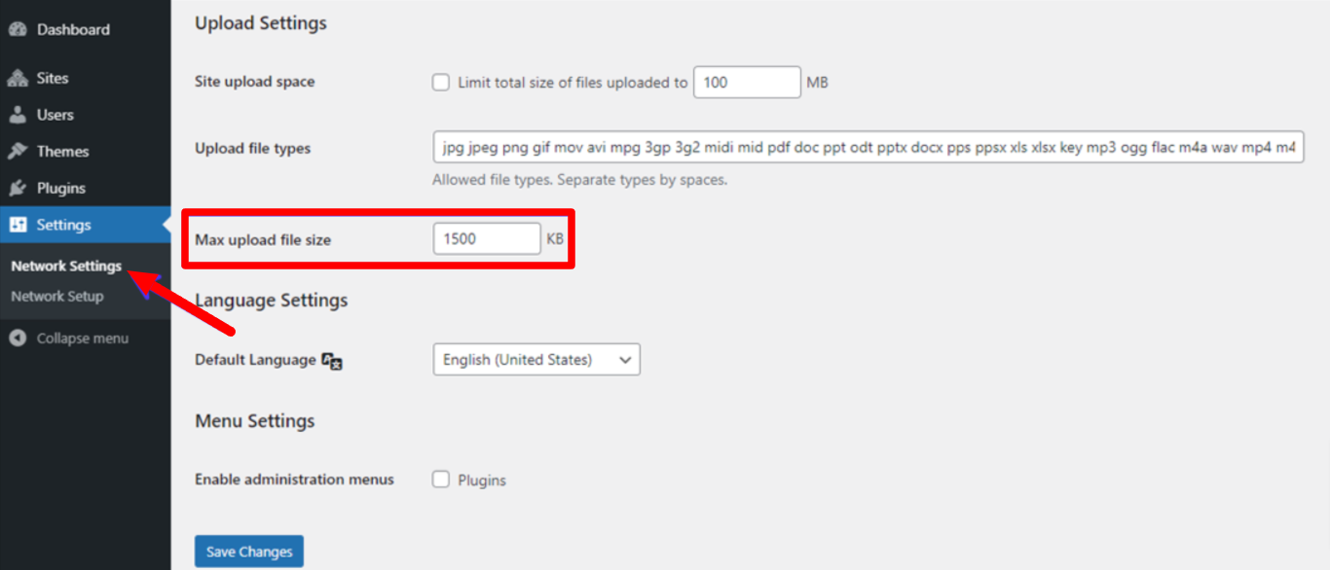
Task: Check the Plugins administration menu checkbox
Action: tap(441, 480)
